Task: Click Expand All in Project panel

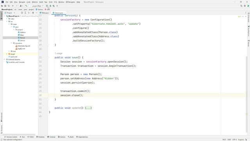Action: point(25,13)
